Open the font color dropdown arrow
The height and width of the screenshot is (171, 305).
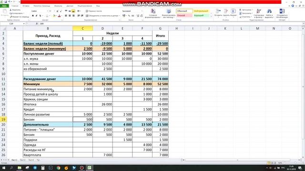pyautogui.click(x=61, y=16)
